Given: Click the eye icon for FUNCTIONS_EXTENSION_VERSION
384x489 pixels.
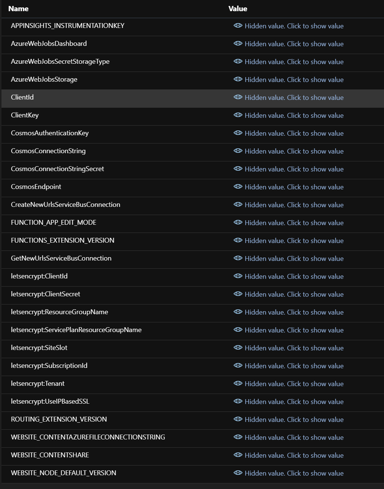Looking at the screenshot, I should pos(238,240).
